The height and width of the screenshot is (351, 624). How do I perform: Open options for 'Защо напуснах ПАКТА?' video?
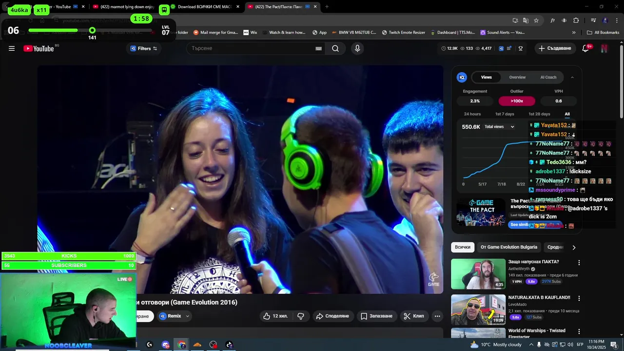tap(579, 262)
